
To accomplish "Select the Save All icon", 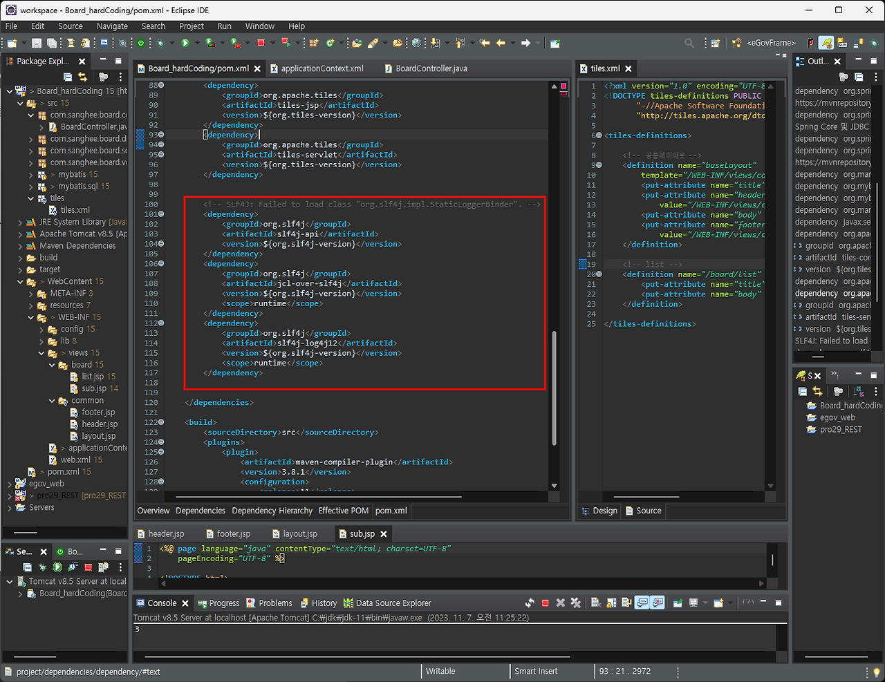I will pyautogui.click(x=51, y=42).
